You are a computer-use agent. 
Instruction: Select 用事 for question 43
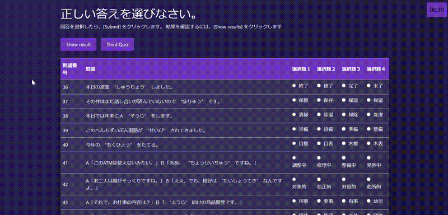pos(294,201)
